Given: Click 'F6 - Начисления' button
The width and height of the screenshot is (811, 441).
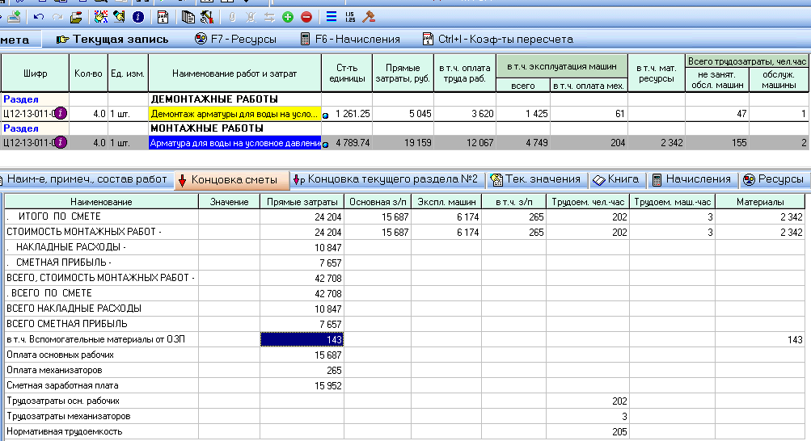Looking at the screenshot, I should click(349, 39).
